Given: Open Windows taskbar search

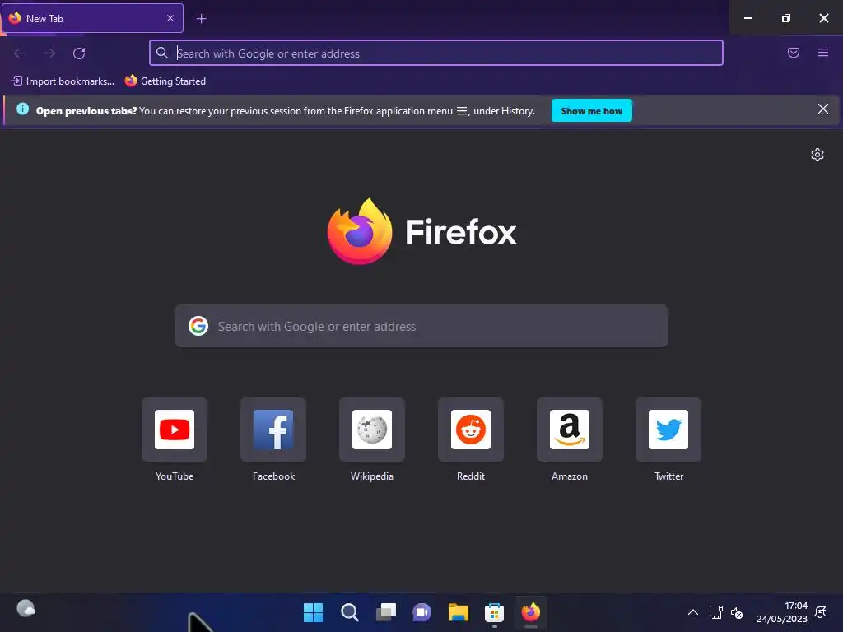Looking at the screenshot, I should coord(349,612).
